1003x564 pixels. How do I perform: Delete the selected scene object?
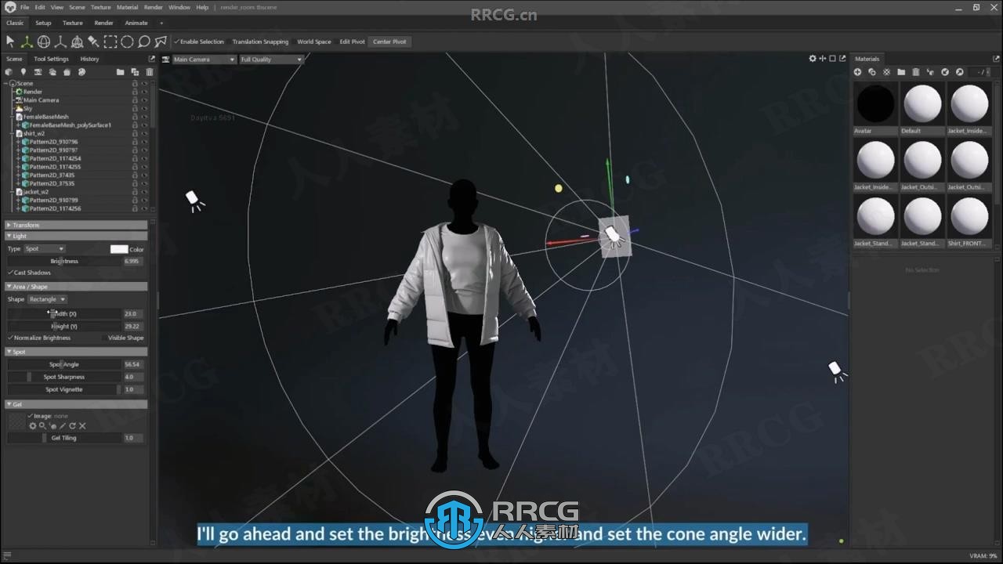149,72
